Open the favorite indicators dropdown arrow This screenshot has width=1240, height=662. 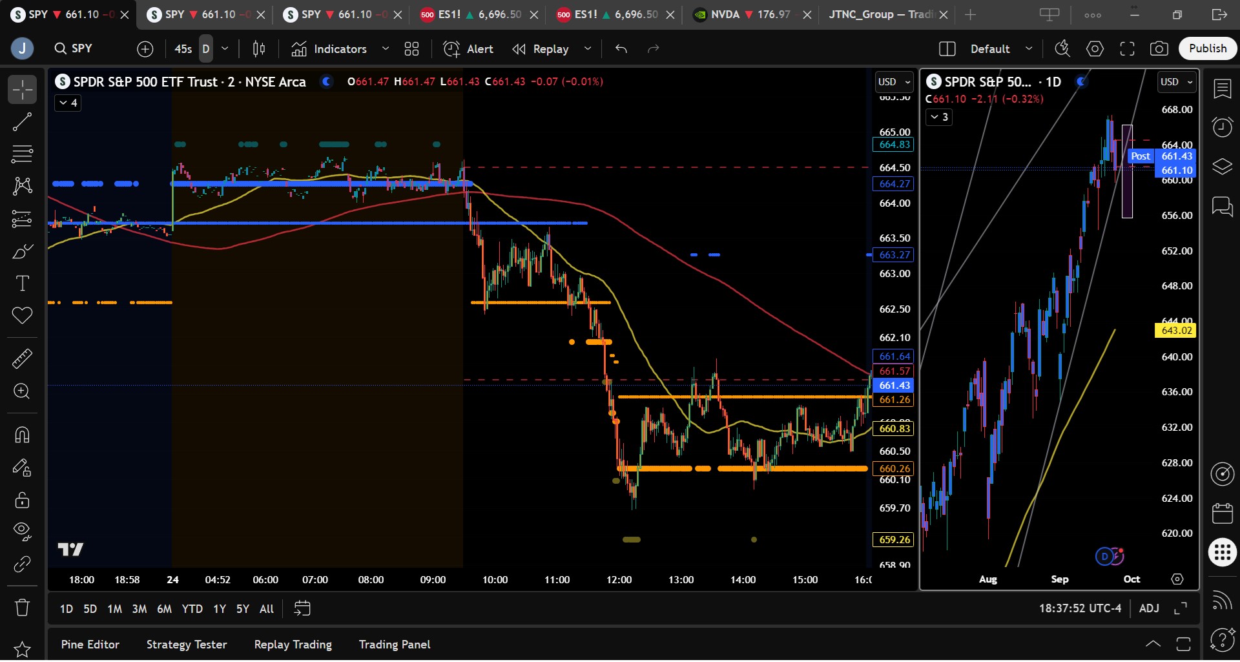[386, 49]
